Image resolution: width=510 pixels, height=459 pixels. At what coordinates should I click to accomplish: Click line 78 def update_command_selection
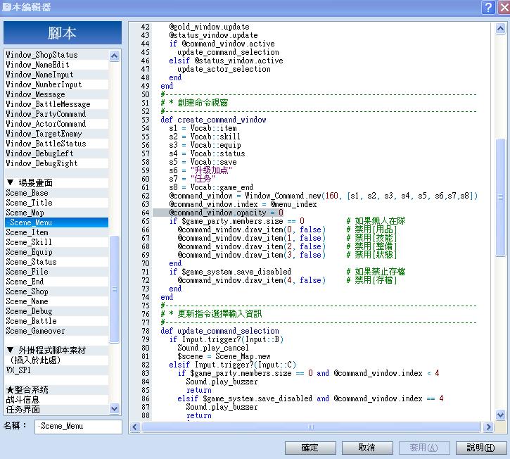(219, 331)
